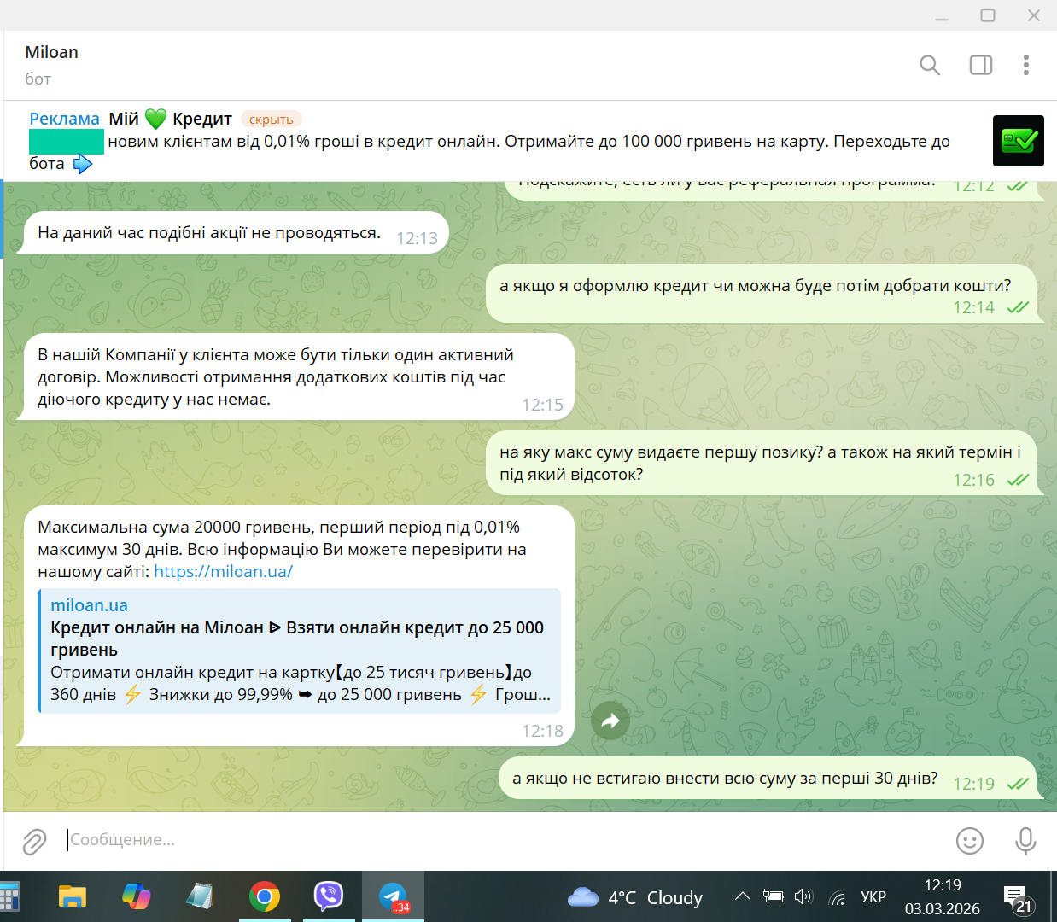1057x922 pixels.
Task: Open the emoji smiley picker
Action: tap(970, 841)
